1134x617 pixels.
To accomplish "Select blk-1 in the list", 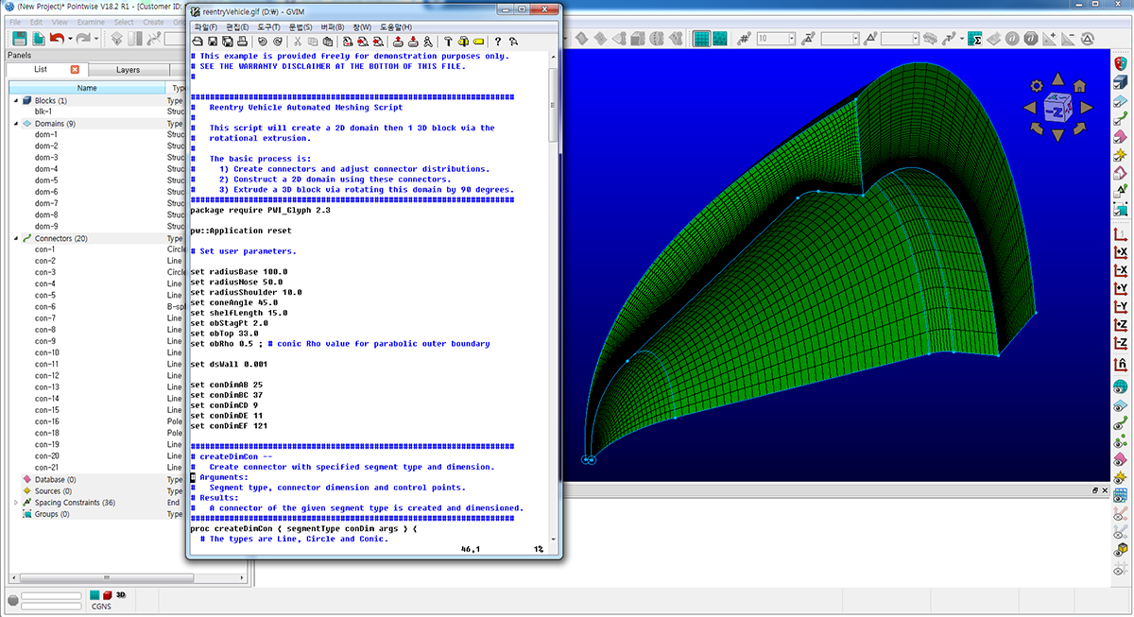I will pyautogui.click(x=43, y=111).
